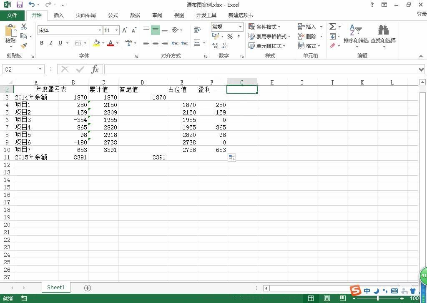The height and width of the screenshot is (303, 427).
Task: Expand the formula bar
Action: coord(421,70)
